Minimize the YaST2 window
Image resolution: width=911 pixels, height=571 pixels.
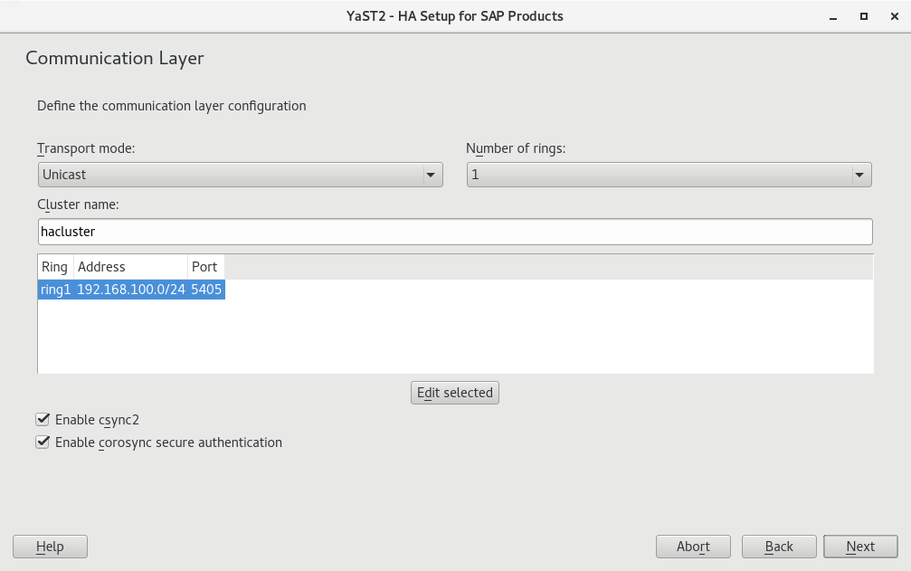(832, 16)
